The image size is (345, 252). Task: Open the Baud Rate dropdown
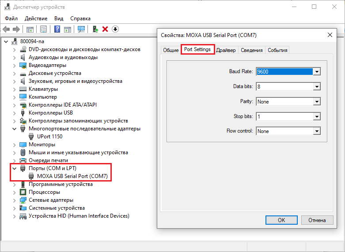click(x=316, y=72)
